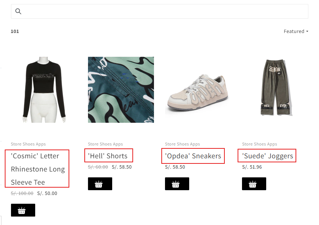Click the S/. 58.50 price under 'Opdea' Sneakers
Screen dimensions: 319x225
click(x=175, y=167)
